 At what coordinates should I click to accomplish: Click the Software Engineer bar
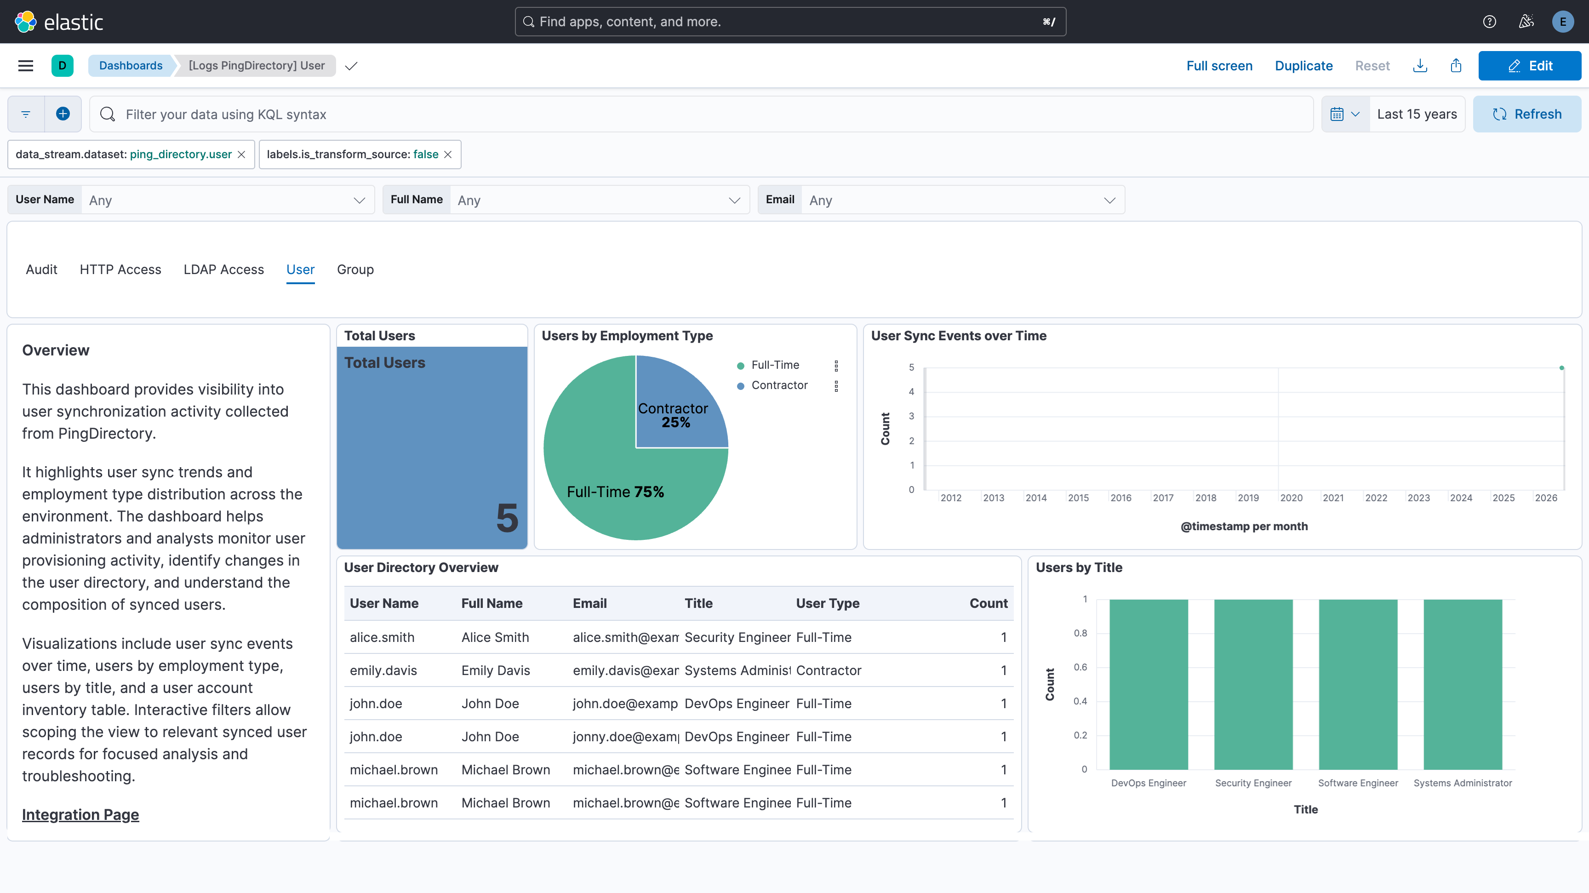point(1358,684)
